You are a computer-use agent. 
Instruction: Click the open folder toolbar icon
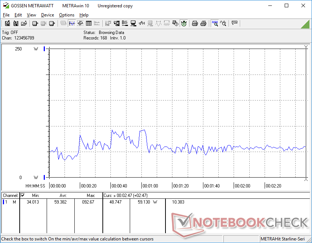coord(24,23)
